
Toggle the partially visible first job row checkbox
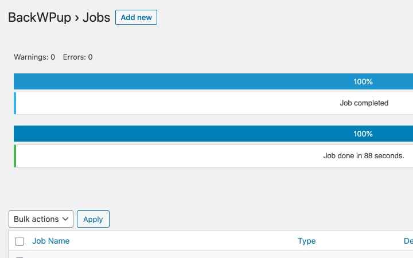tap(20, 257)
